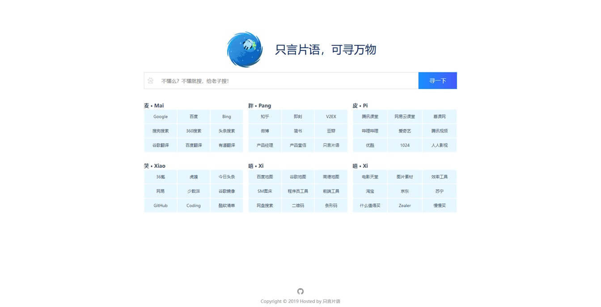Image resolution: width=601 pixels, height=307 pixels.
Task: Click the 人人影视 shortcut
Action: pyautogui.click(x=440, y=145)
